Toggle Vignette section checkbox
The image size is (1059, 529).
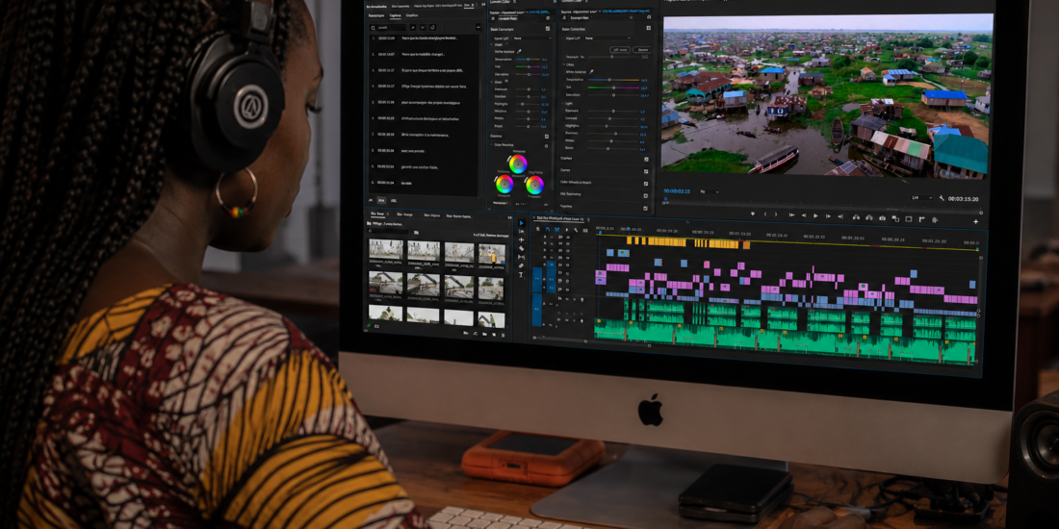[x=646, y=208]
